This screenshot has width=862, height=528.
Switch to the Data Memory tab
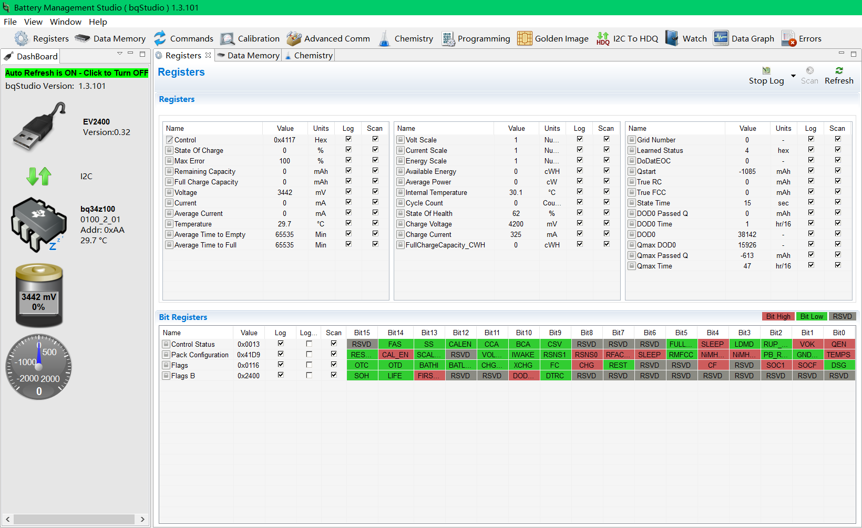point(249,55)
